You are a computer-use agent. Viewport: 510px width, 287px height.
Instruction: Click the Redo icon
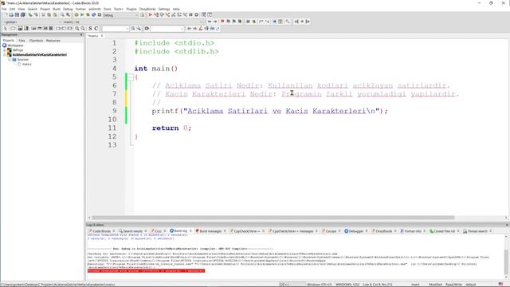(x=36, y=15)
